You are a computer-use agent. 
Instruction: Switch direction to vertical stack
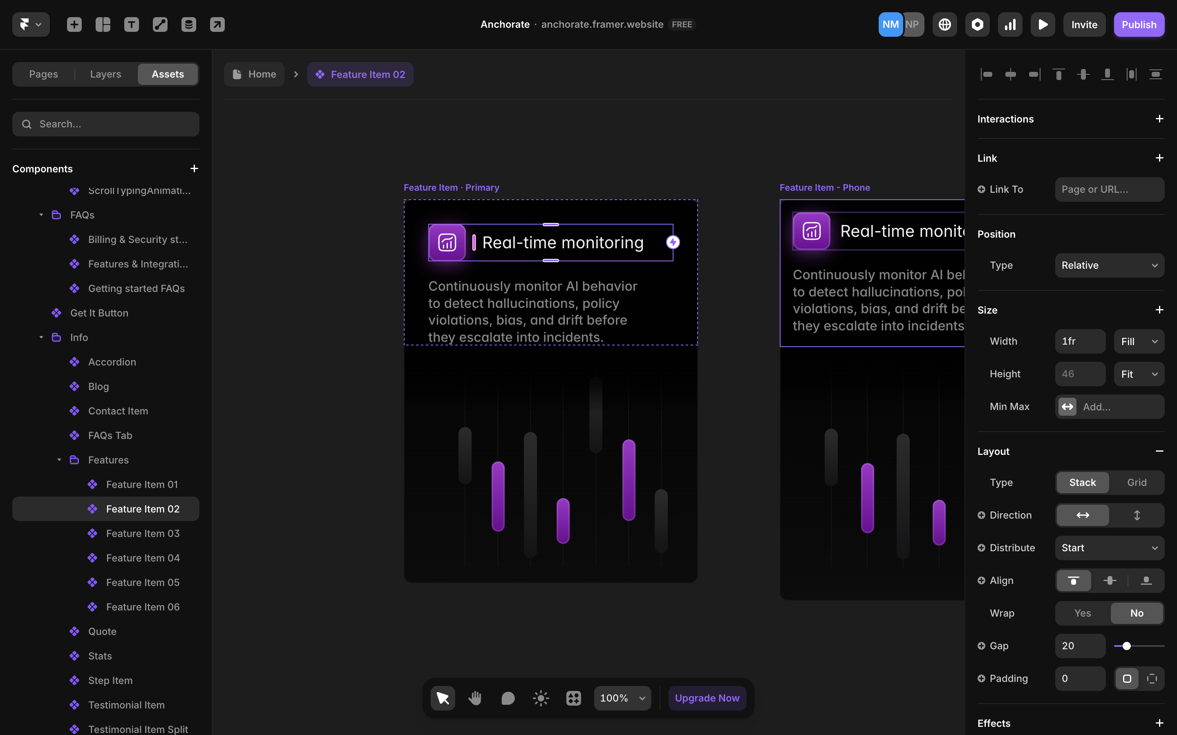[x=1137, y=515]
